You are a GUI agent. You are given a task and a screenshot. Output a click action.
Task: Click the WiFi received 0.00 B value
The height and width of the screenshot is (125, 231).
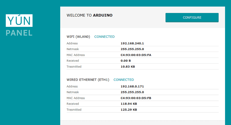(x=126, y=61)
